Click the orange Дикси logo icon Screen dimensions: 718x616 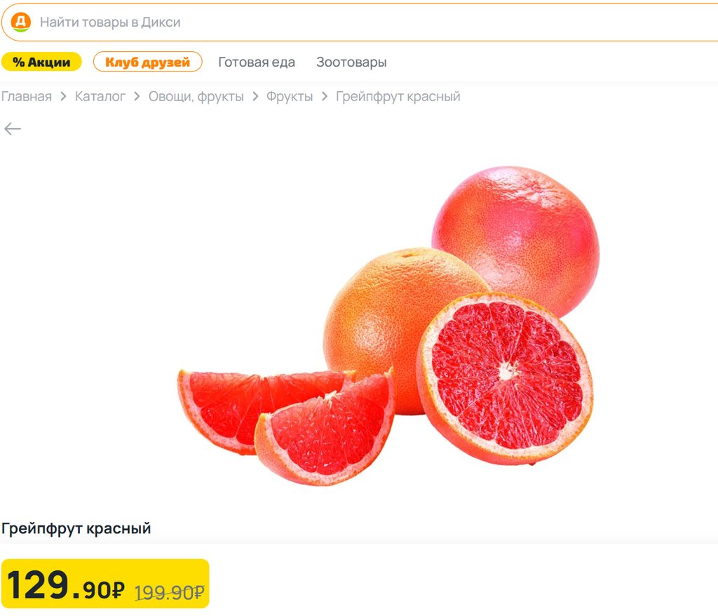pyautogui.click(x=20, y=22)
